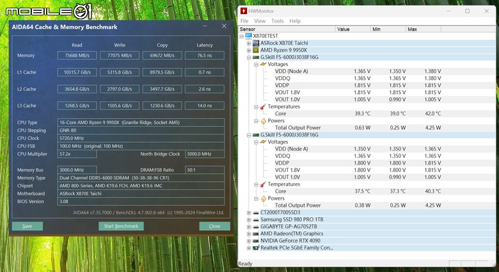
Task: Select the Memory Latency 76.5 ns field
Action: click(205, 56)
